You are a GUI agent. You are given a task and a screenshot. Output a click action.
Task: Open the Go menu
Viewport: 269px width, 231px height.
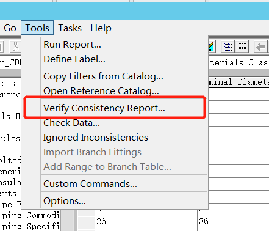point(10,28)
